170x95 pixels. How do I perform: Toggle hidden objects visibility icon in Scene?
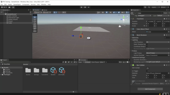click(x=119, y=12)
